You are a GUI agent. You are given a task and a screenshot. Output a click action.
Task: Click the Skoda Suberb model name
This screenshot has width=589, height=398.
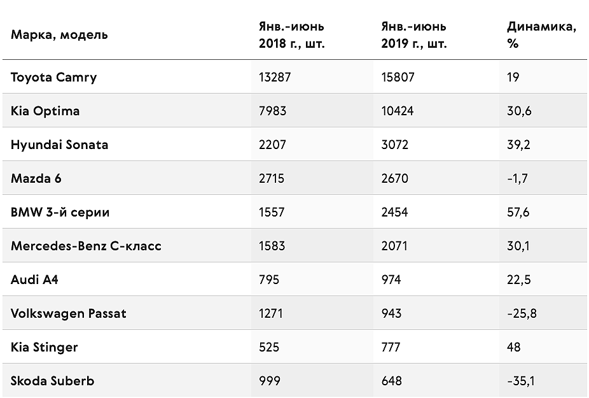pos(52,381)
